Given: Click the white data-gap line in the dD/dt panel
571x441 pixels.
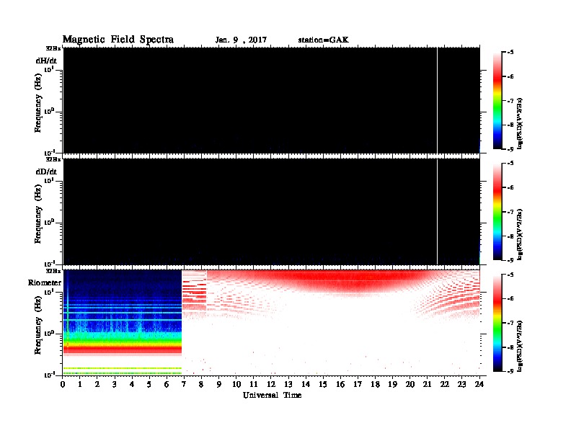Looking at the screenshot, I should (437, 212).
